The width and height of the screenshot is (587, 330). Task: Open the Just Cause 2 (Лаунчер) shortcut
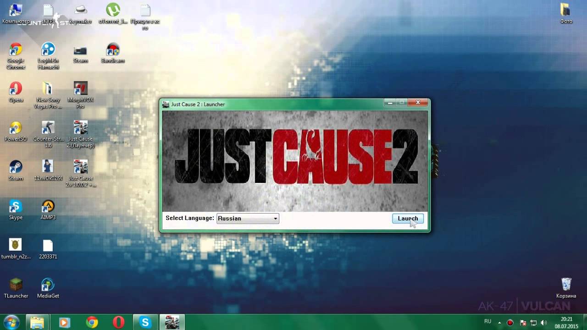[80, 134]
